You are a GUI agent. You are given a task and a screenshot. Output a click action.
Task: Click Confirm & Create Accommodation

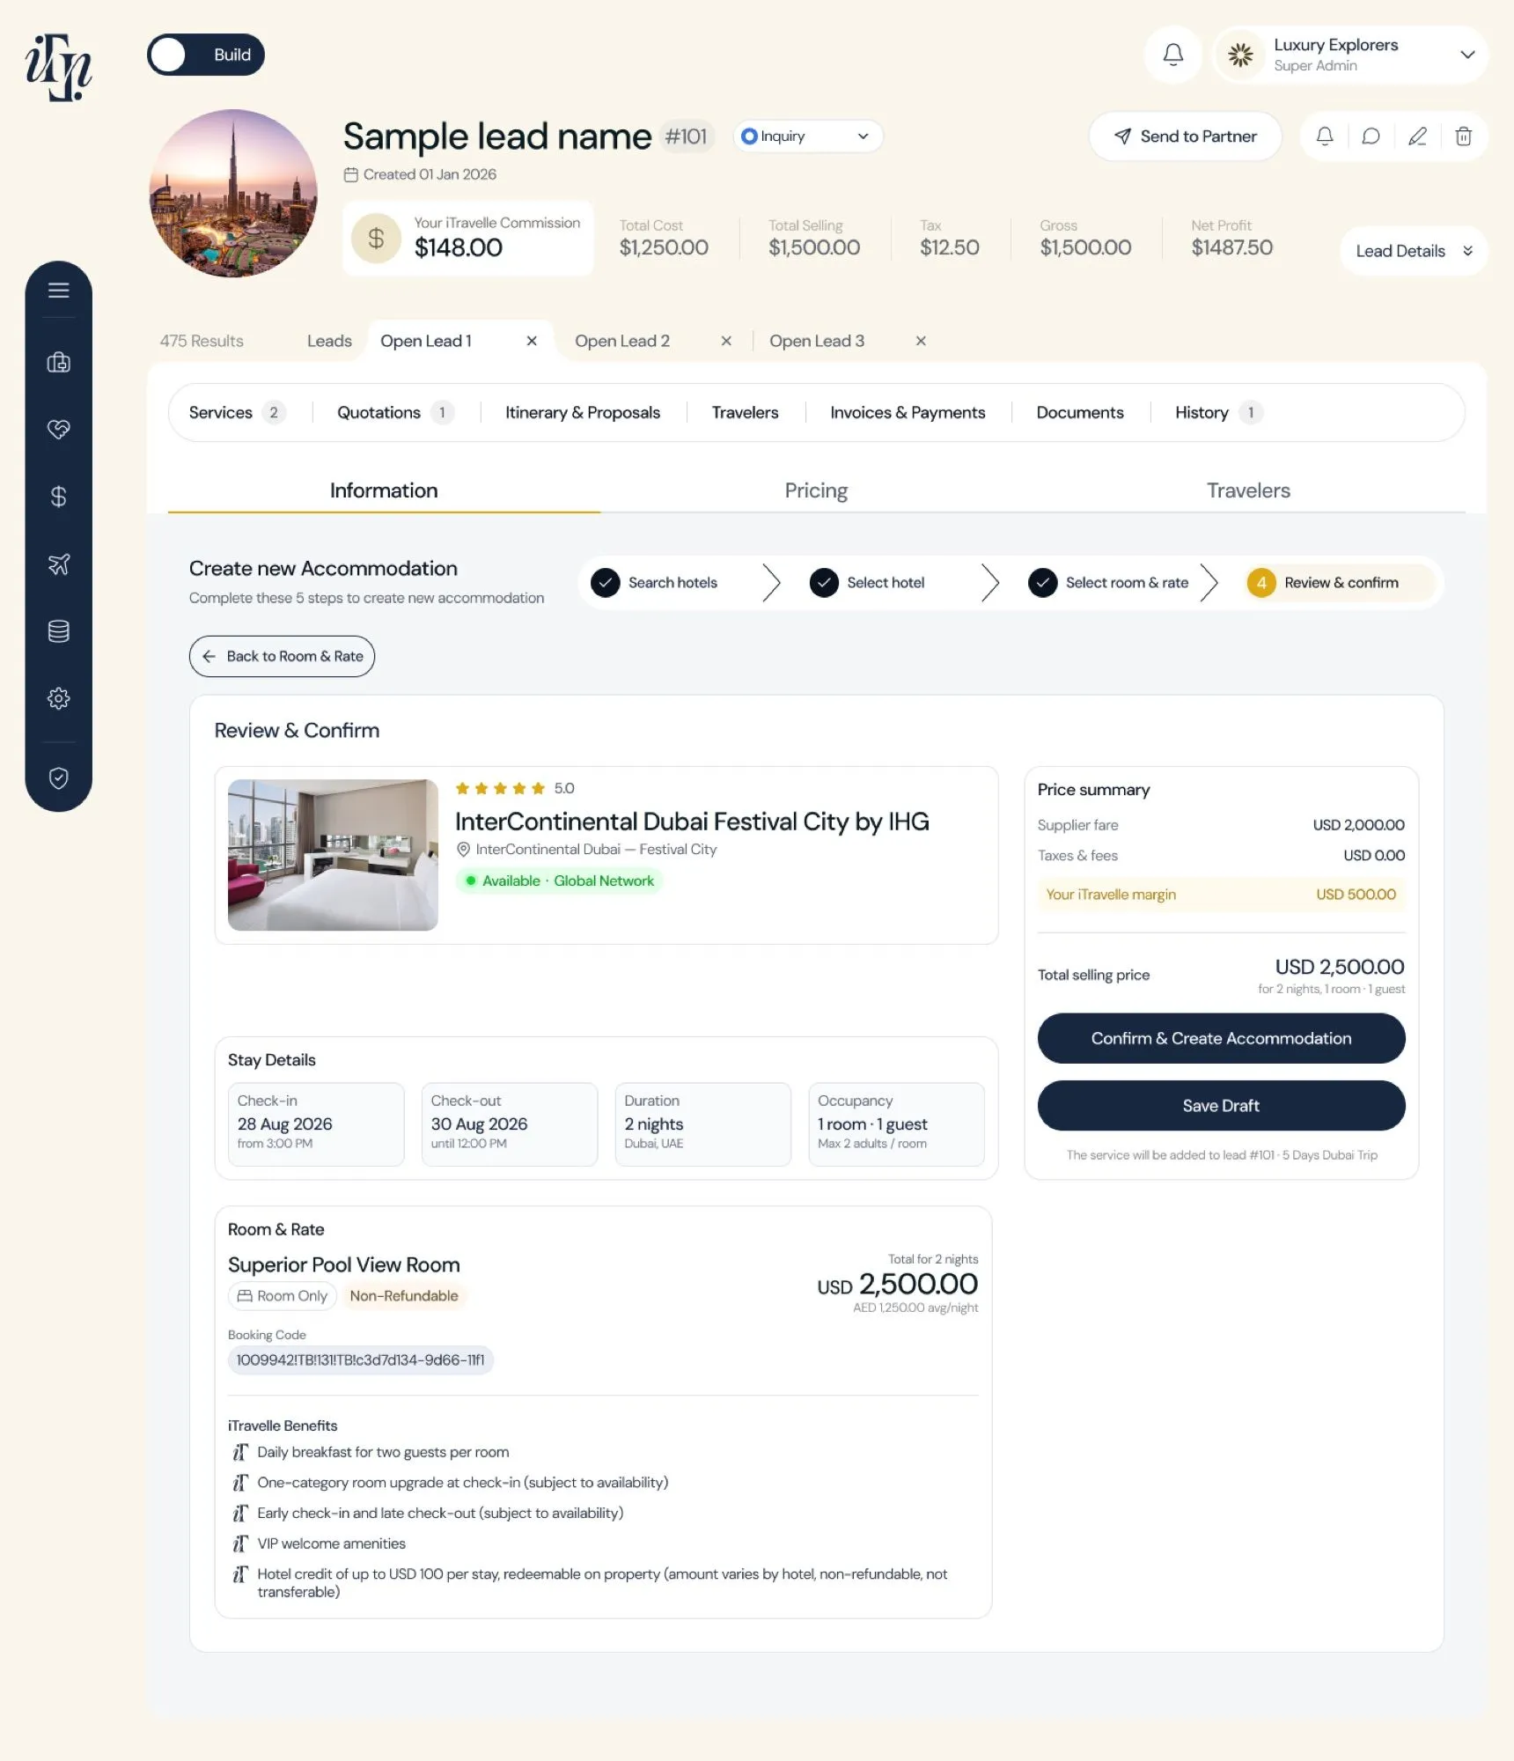pyautogui.click(x=1221, y=1038)
